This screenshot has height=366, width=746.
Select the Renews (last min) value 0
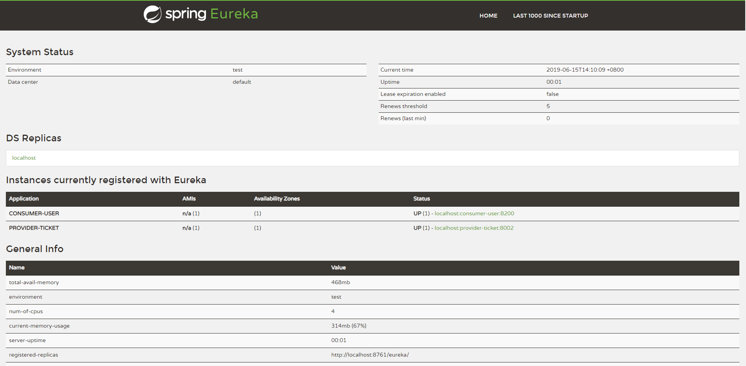(548, 118)
